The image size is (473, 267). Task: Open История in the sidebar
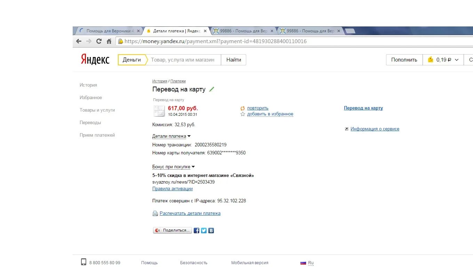(88, 85)
